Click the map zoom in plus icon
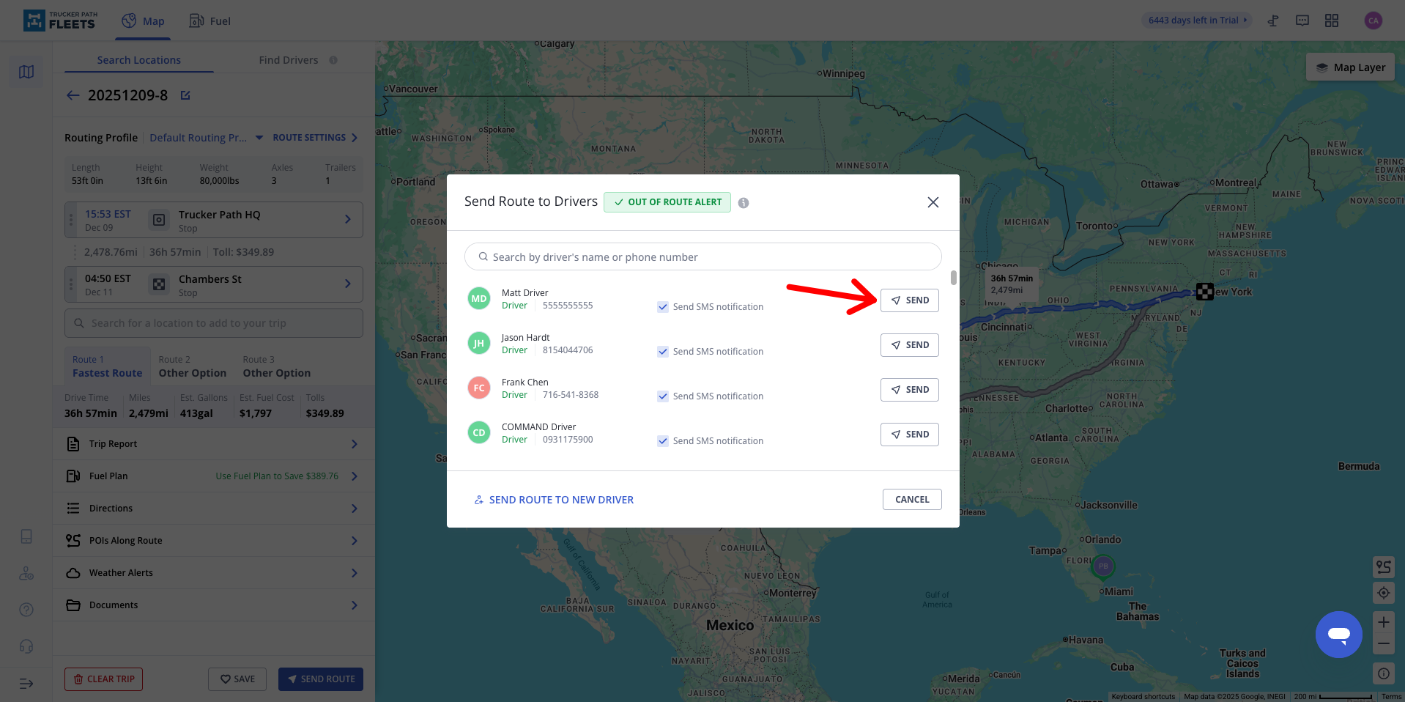This screenshot has width=1405, height=702. (x=1383, y=622)
